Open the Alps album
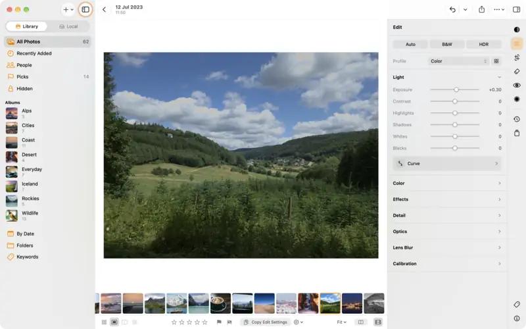The width and height of the screenshot is (526, 329). coord(47,113)
